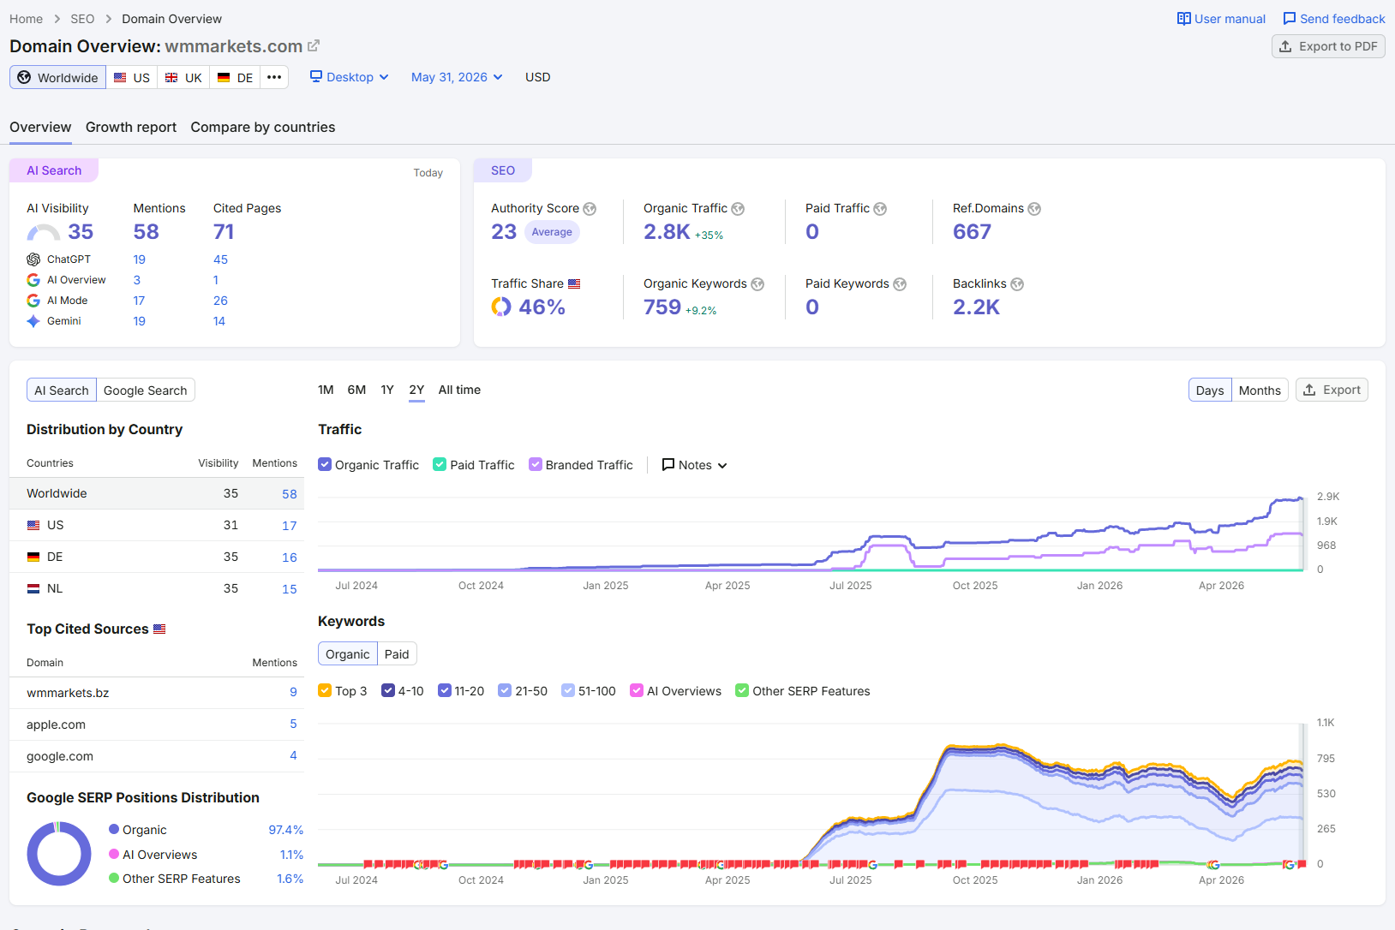Click the Average authority score badge
This screenshot has width=1395, height=930.
coord(552,232)
